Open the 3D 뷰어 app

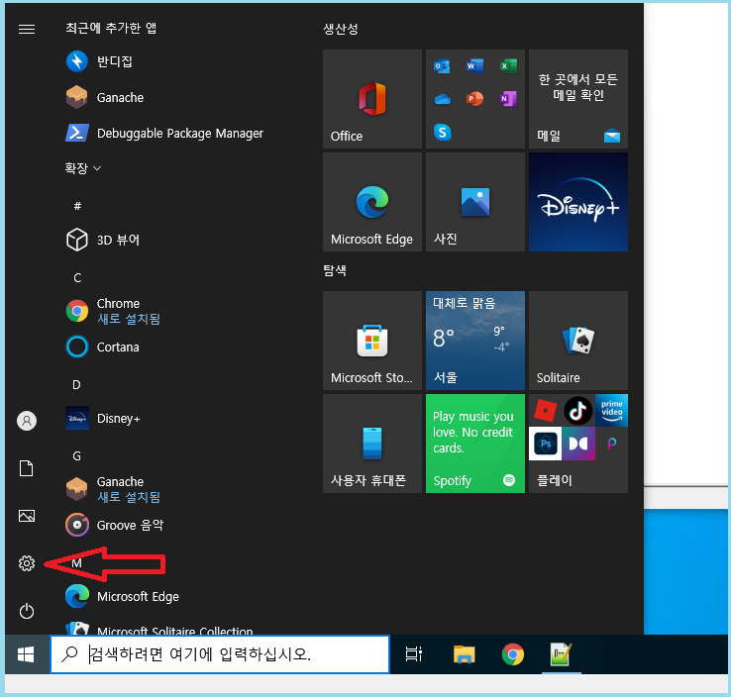pos(103,240)
